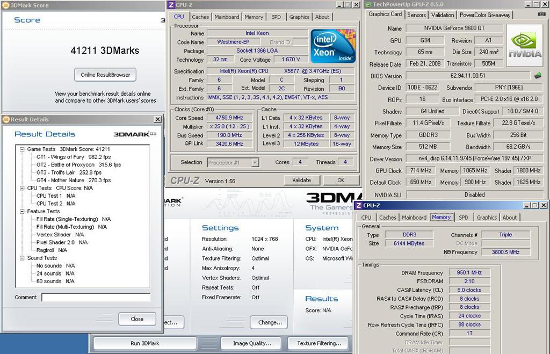Click the Online ResultBrowser button
550x354 pixels.
[x=105, y=75]
